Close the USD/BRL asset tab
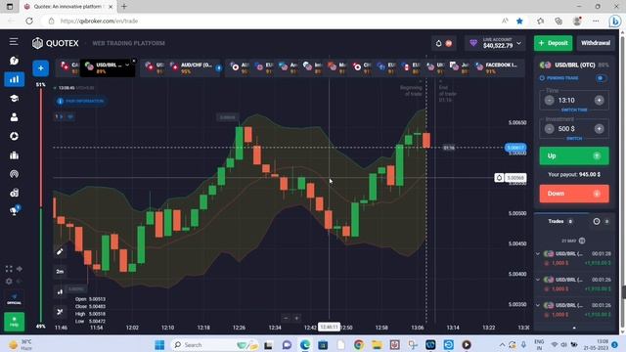The width and height of the screenshot is (626, 352). click(134, 61)
